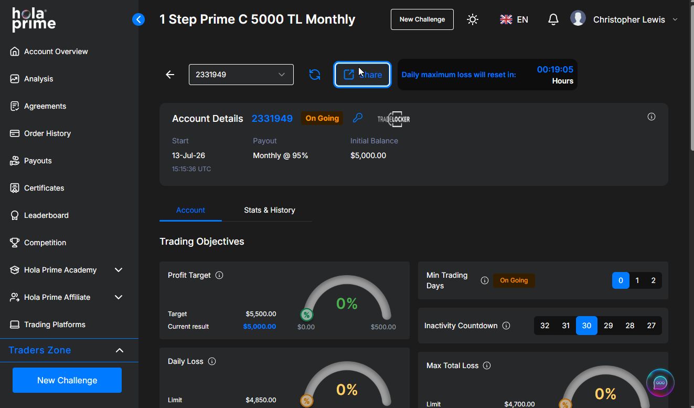
Task: Show Profit Target info tooltip icon
Action: 219,275
